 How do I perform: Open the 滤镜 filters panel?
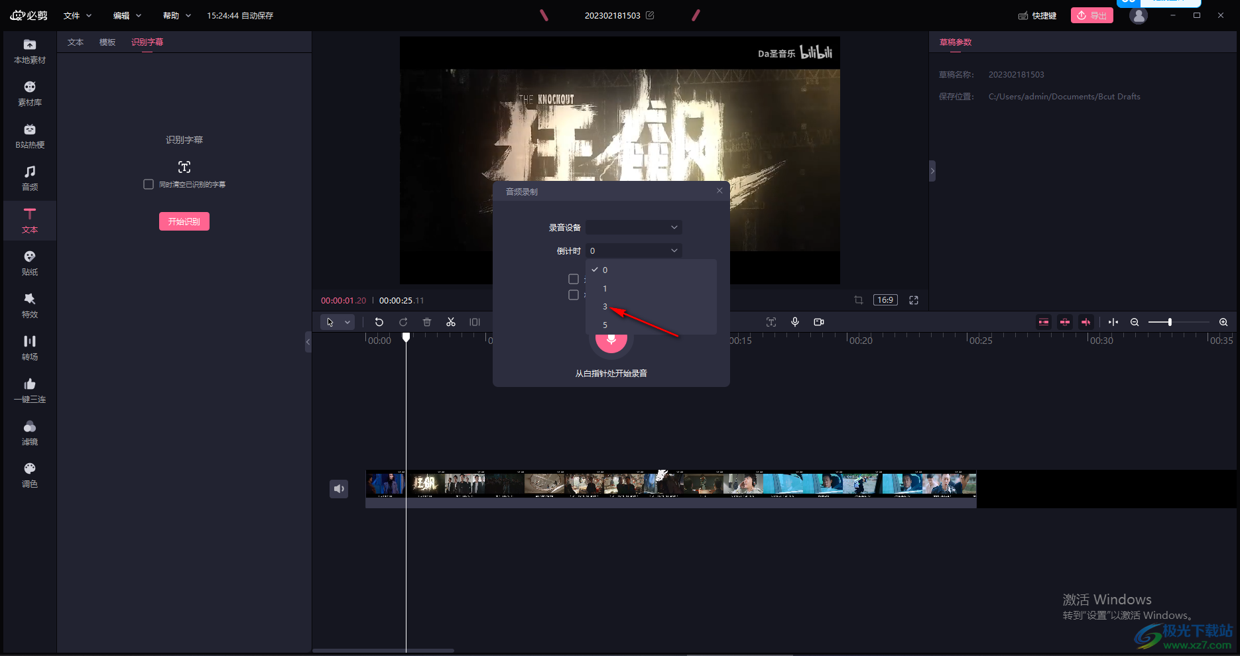[x=30, y=433]
